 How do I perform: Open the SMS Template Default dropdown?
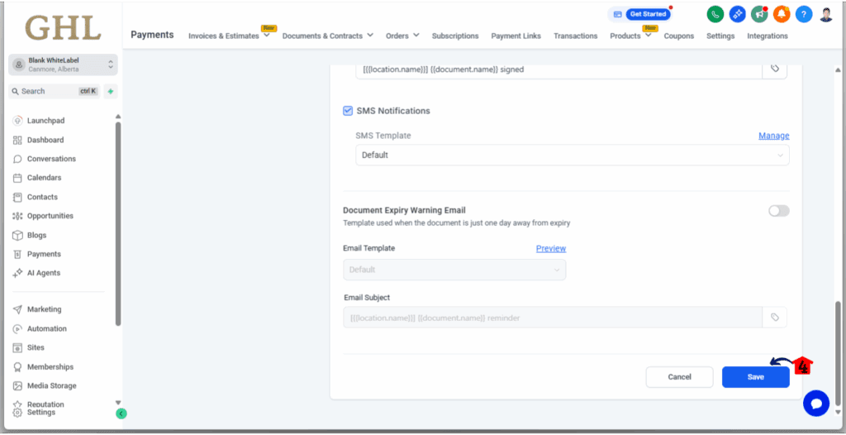(572, 155)
